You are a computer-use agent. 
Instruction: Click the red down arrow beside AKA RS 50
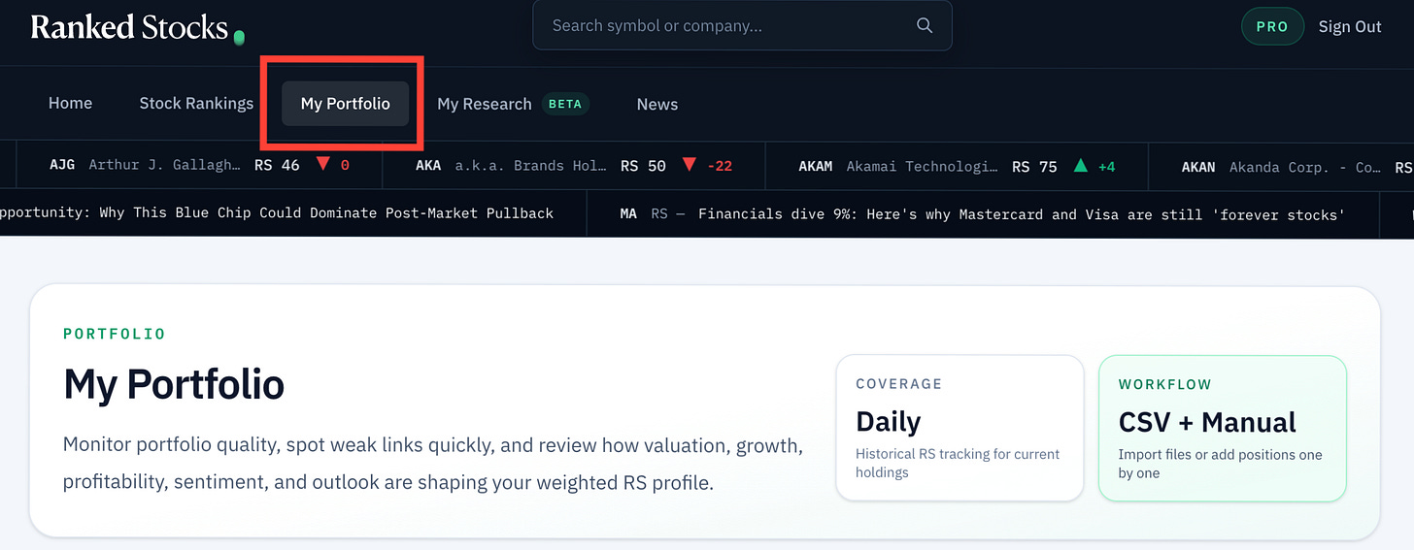(x=689, y=165)
